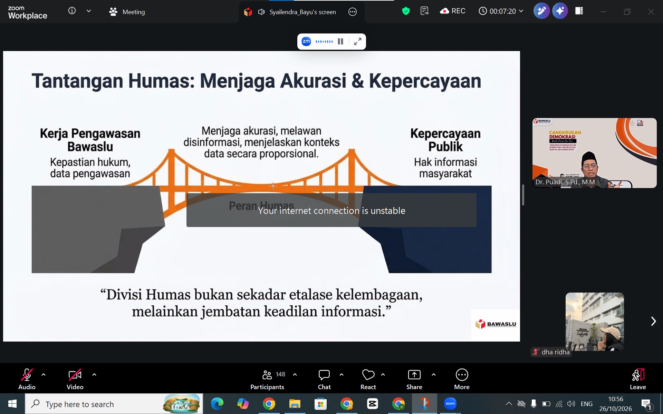663x414 pixels.
Task: Select dha ridha video thumbnail
Action: (x=595, y=322)
